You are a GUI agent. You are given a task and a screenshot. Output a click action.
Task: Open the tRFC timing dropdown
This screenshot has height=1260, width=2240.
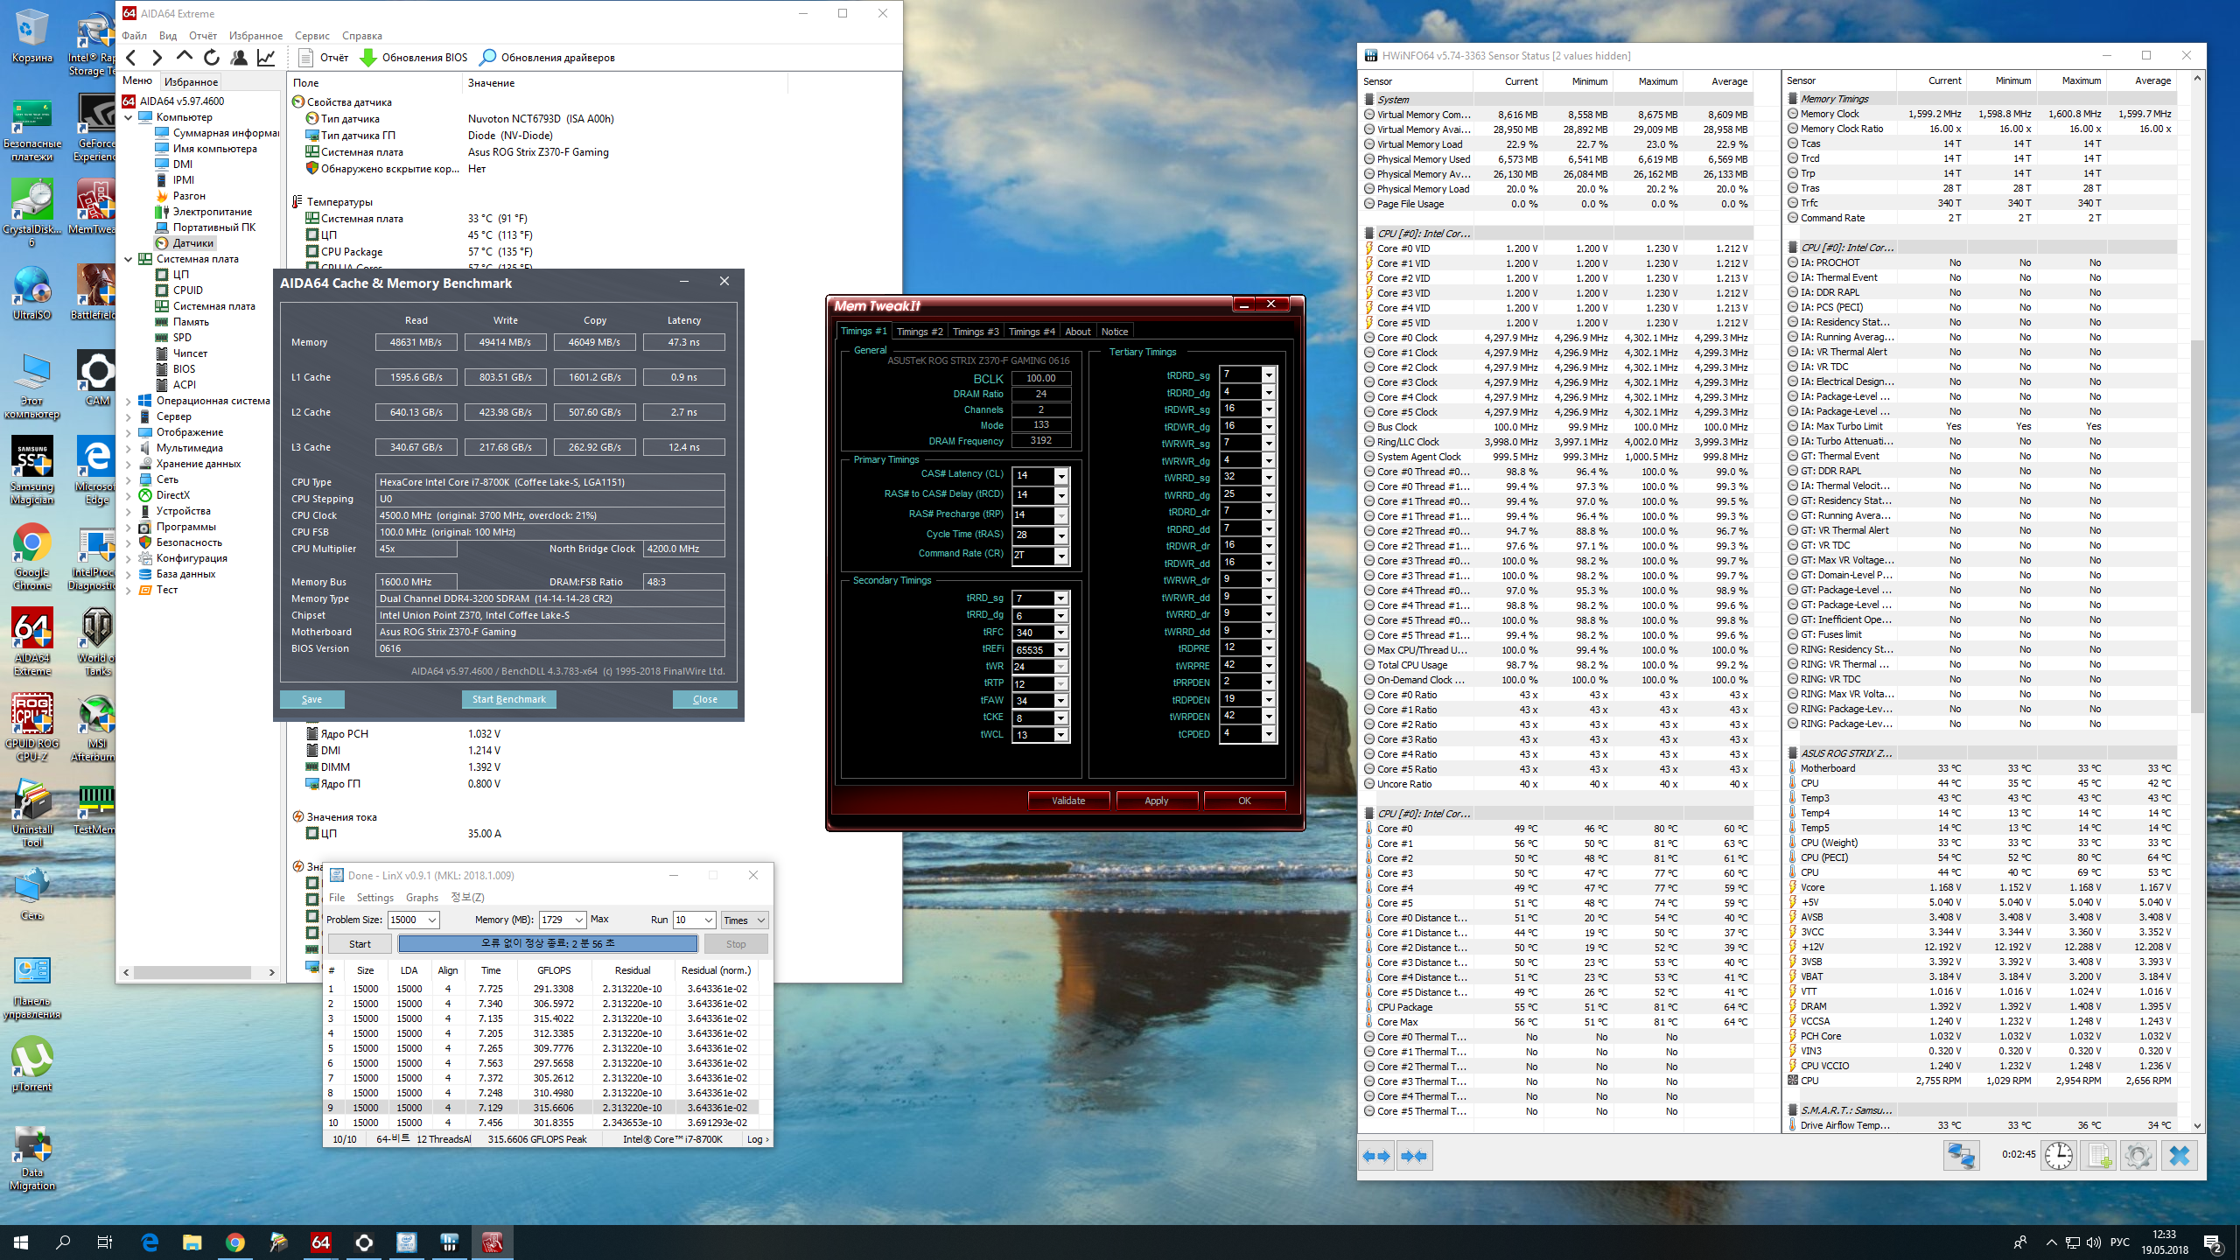click(1060, 633)
